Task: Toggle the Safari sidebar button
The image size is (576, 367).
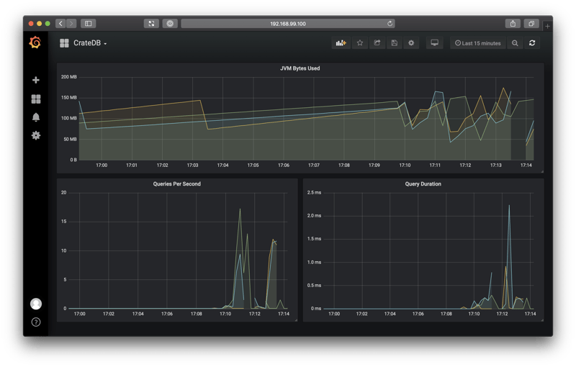Action: (88, 24)
